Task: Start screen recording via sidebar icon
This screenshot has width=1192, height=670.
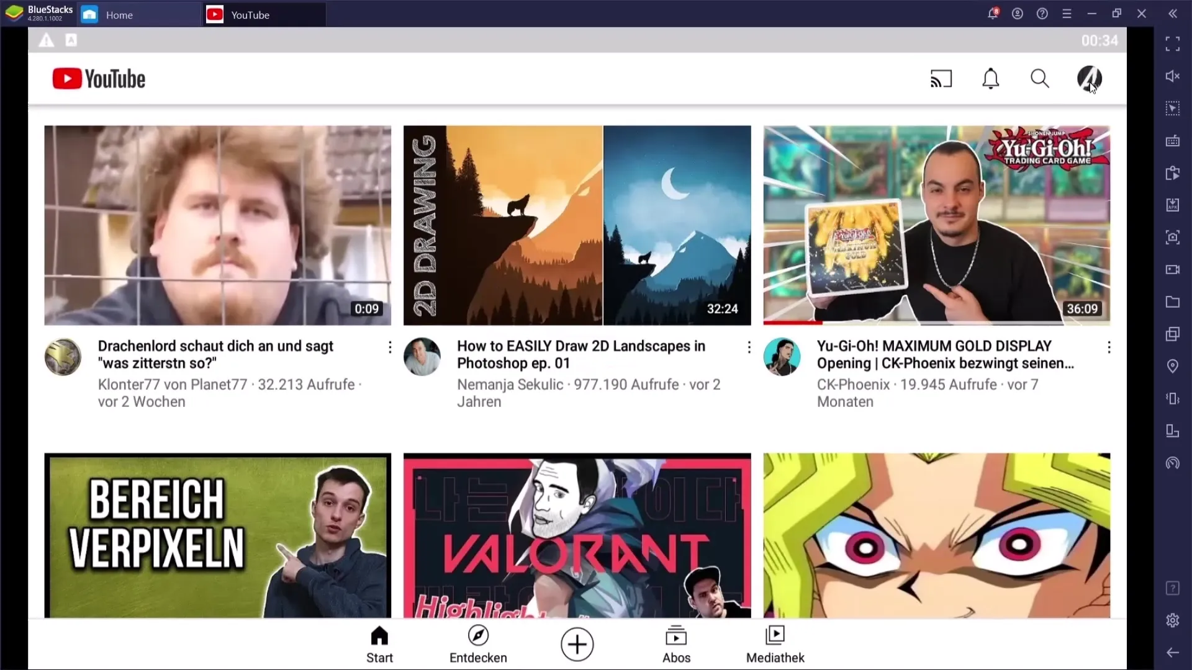Action: pyautogui.click(x=1173, y=269)
